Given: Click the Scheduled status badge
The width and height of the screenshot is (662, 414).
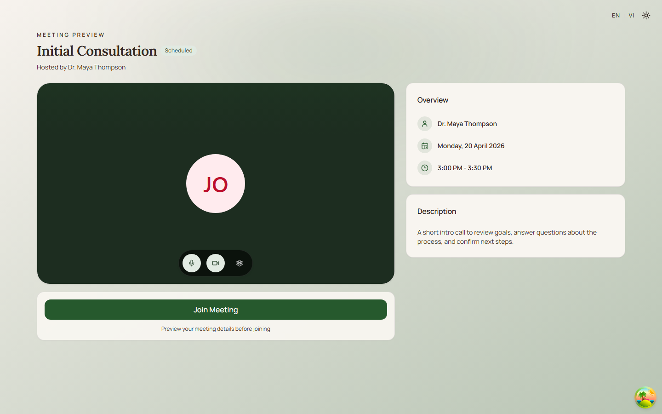Looking at the screenshot, I should click(x=179, y=51).
